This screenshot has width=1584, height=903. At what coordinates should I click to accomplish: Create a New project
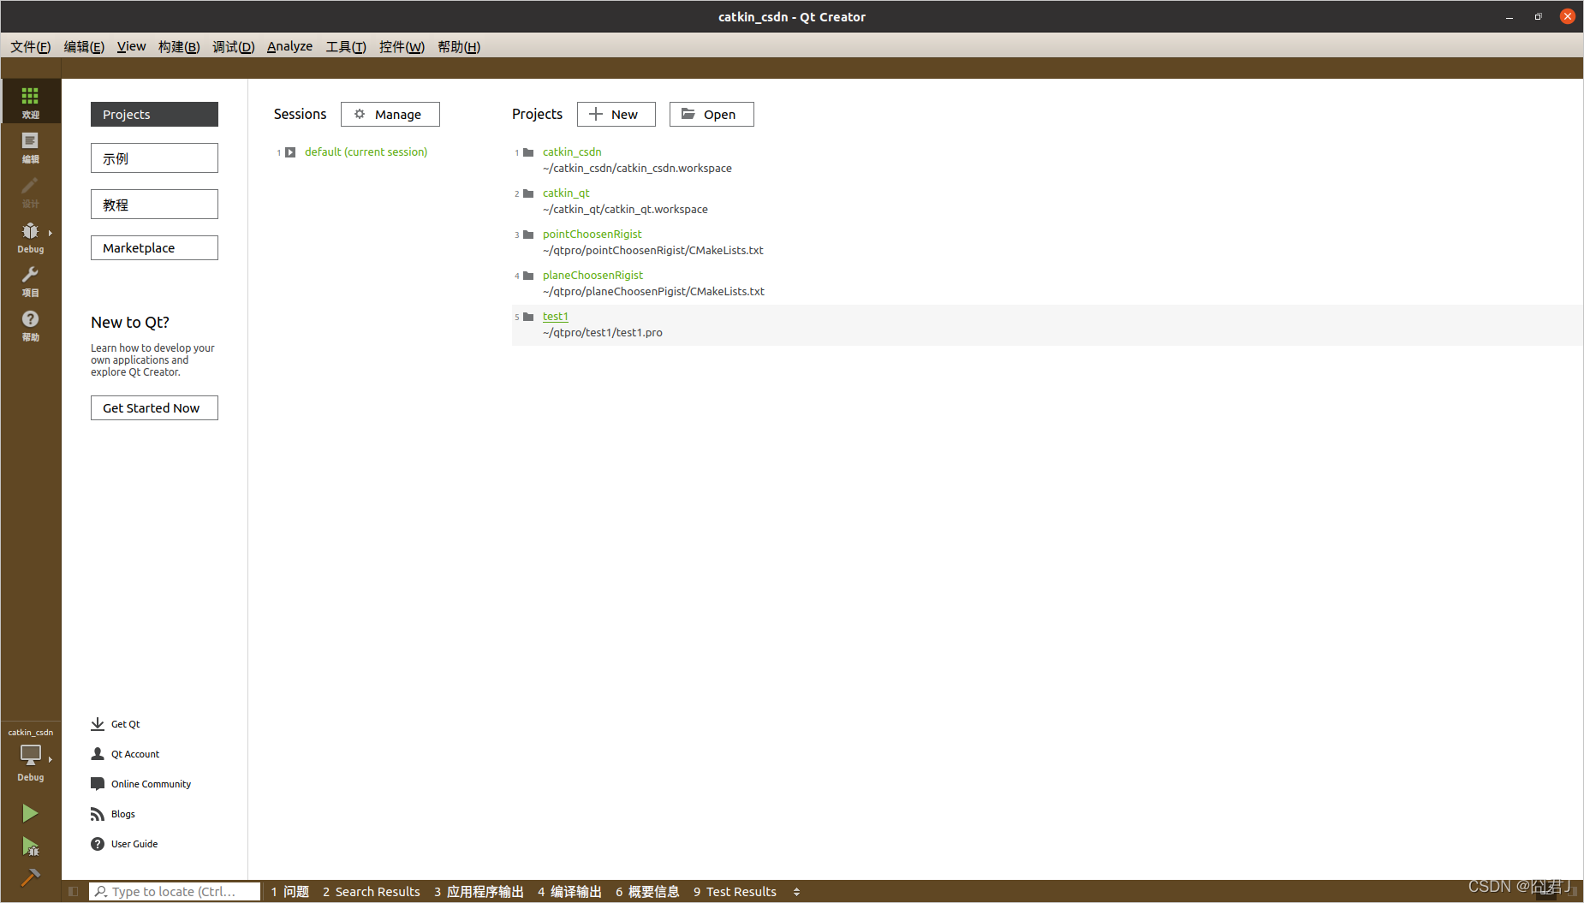pos(616,115)
